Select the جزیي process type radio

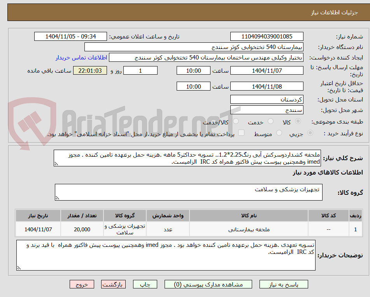tap(310, 133)
